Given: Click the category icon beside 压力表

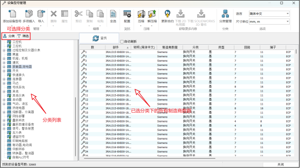Looking at the screenshot, I should pos(9,133).
